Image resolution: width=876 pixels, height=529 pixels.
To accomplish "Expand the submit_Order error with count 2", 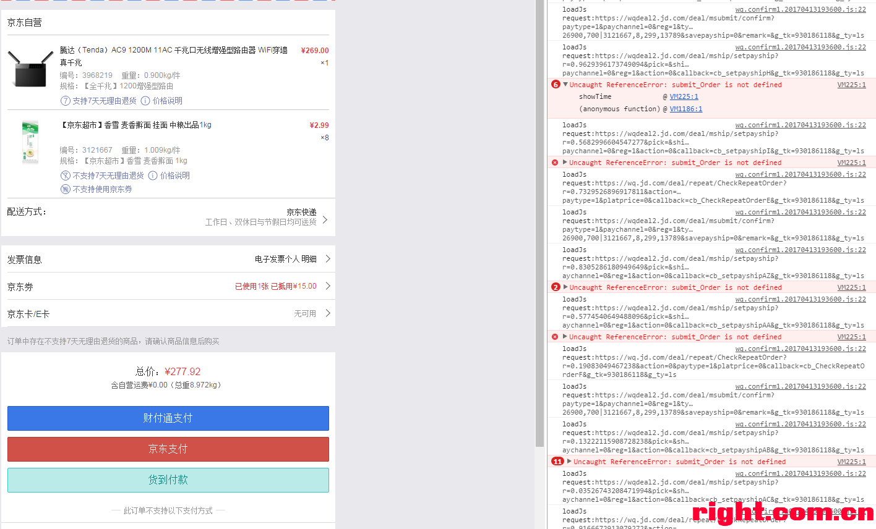I will pyautogui.click(x=565, y=287).
